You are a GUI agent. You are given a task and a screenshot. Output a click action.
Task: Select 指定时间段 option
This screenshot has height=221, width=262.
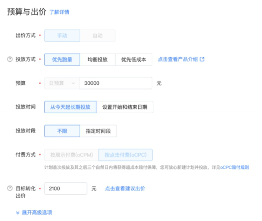click(x=98, y=131)
